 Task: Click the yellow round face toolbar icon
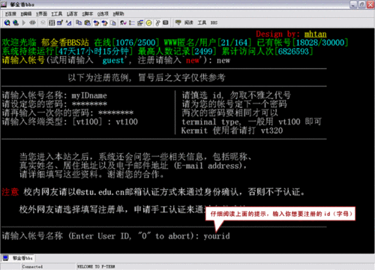(148, 23)
